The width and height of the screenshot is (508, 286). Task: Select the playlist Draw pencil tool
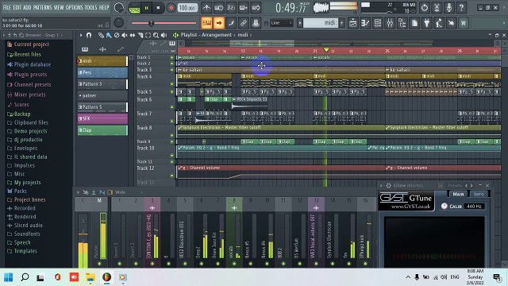pos(101,35)
